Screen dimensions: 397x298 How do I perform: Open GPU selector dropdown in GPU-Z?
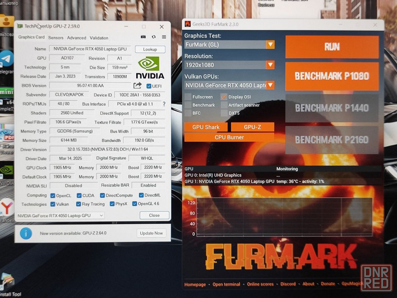pyautogui.click(x=60, y=215)
